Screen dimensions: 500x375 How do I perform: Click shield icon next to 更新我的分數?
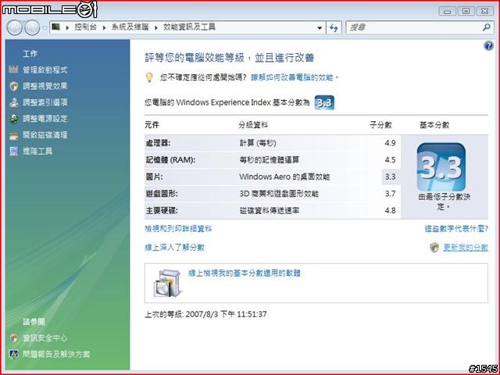click(434, 248)
